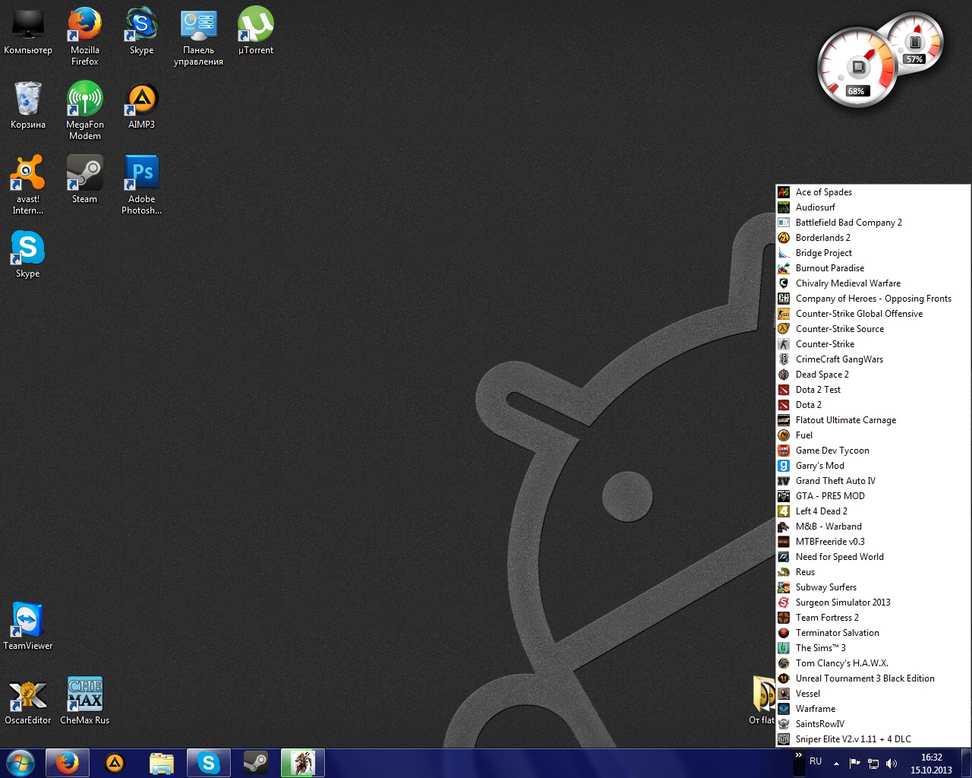Viewport: 972px width, 778px height.
Task: Launch Dead Space 2 from the list
Action: (873, 375)
